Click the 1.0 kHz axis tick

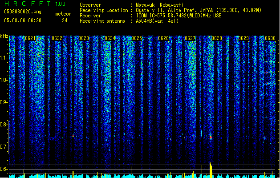(x=4, y=81)
